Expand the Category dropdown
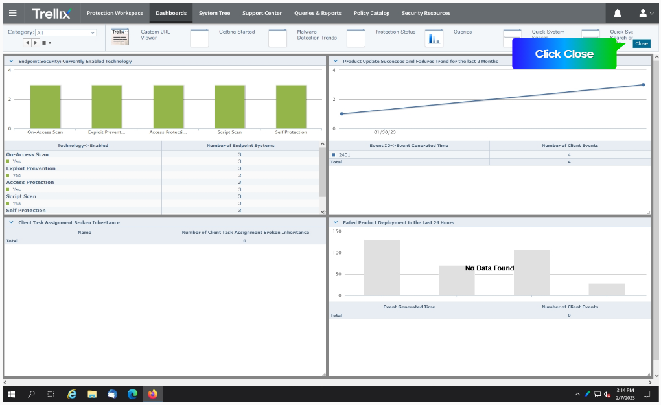The height and width of the screenshot is (405, 661). click(65, 32)
